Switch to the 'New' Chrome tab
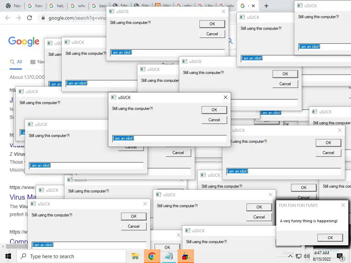The width and height of the screenshot is (351, 263). click(14, 6)
